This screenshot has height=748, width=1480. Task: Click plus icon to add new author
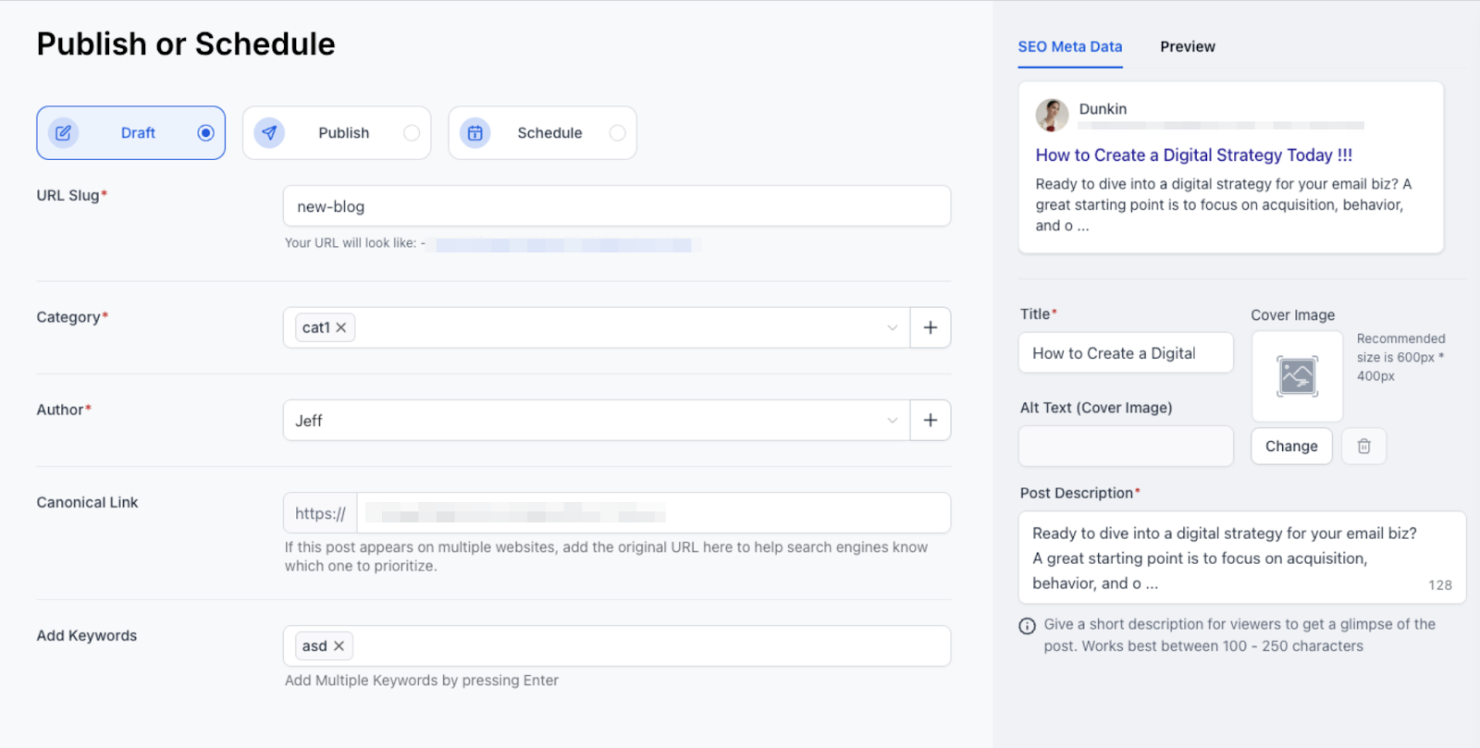[930, 421]
